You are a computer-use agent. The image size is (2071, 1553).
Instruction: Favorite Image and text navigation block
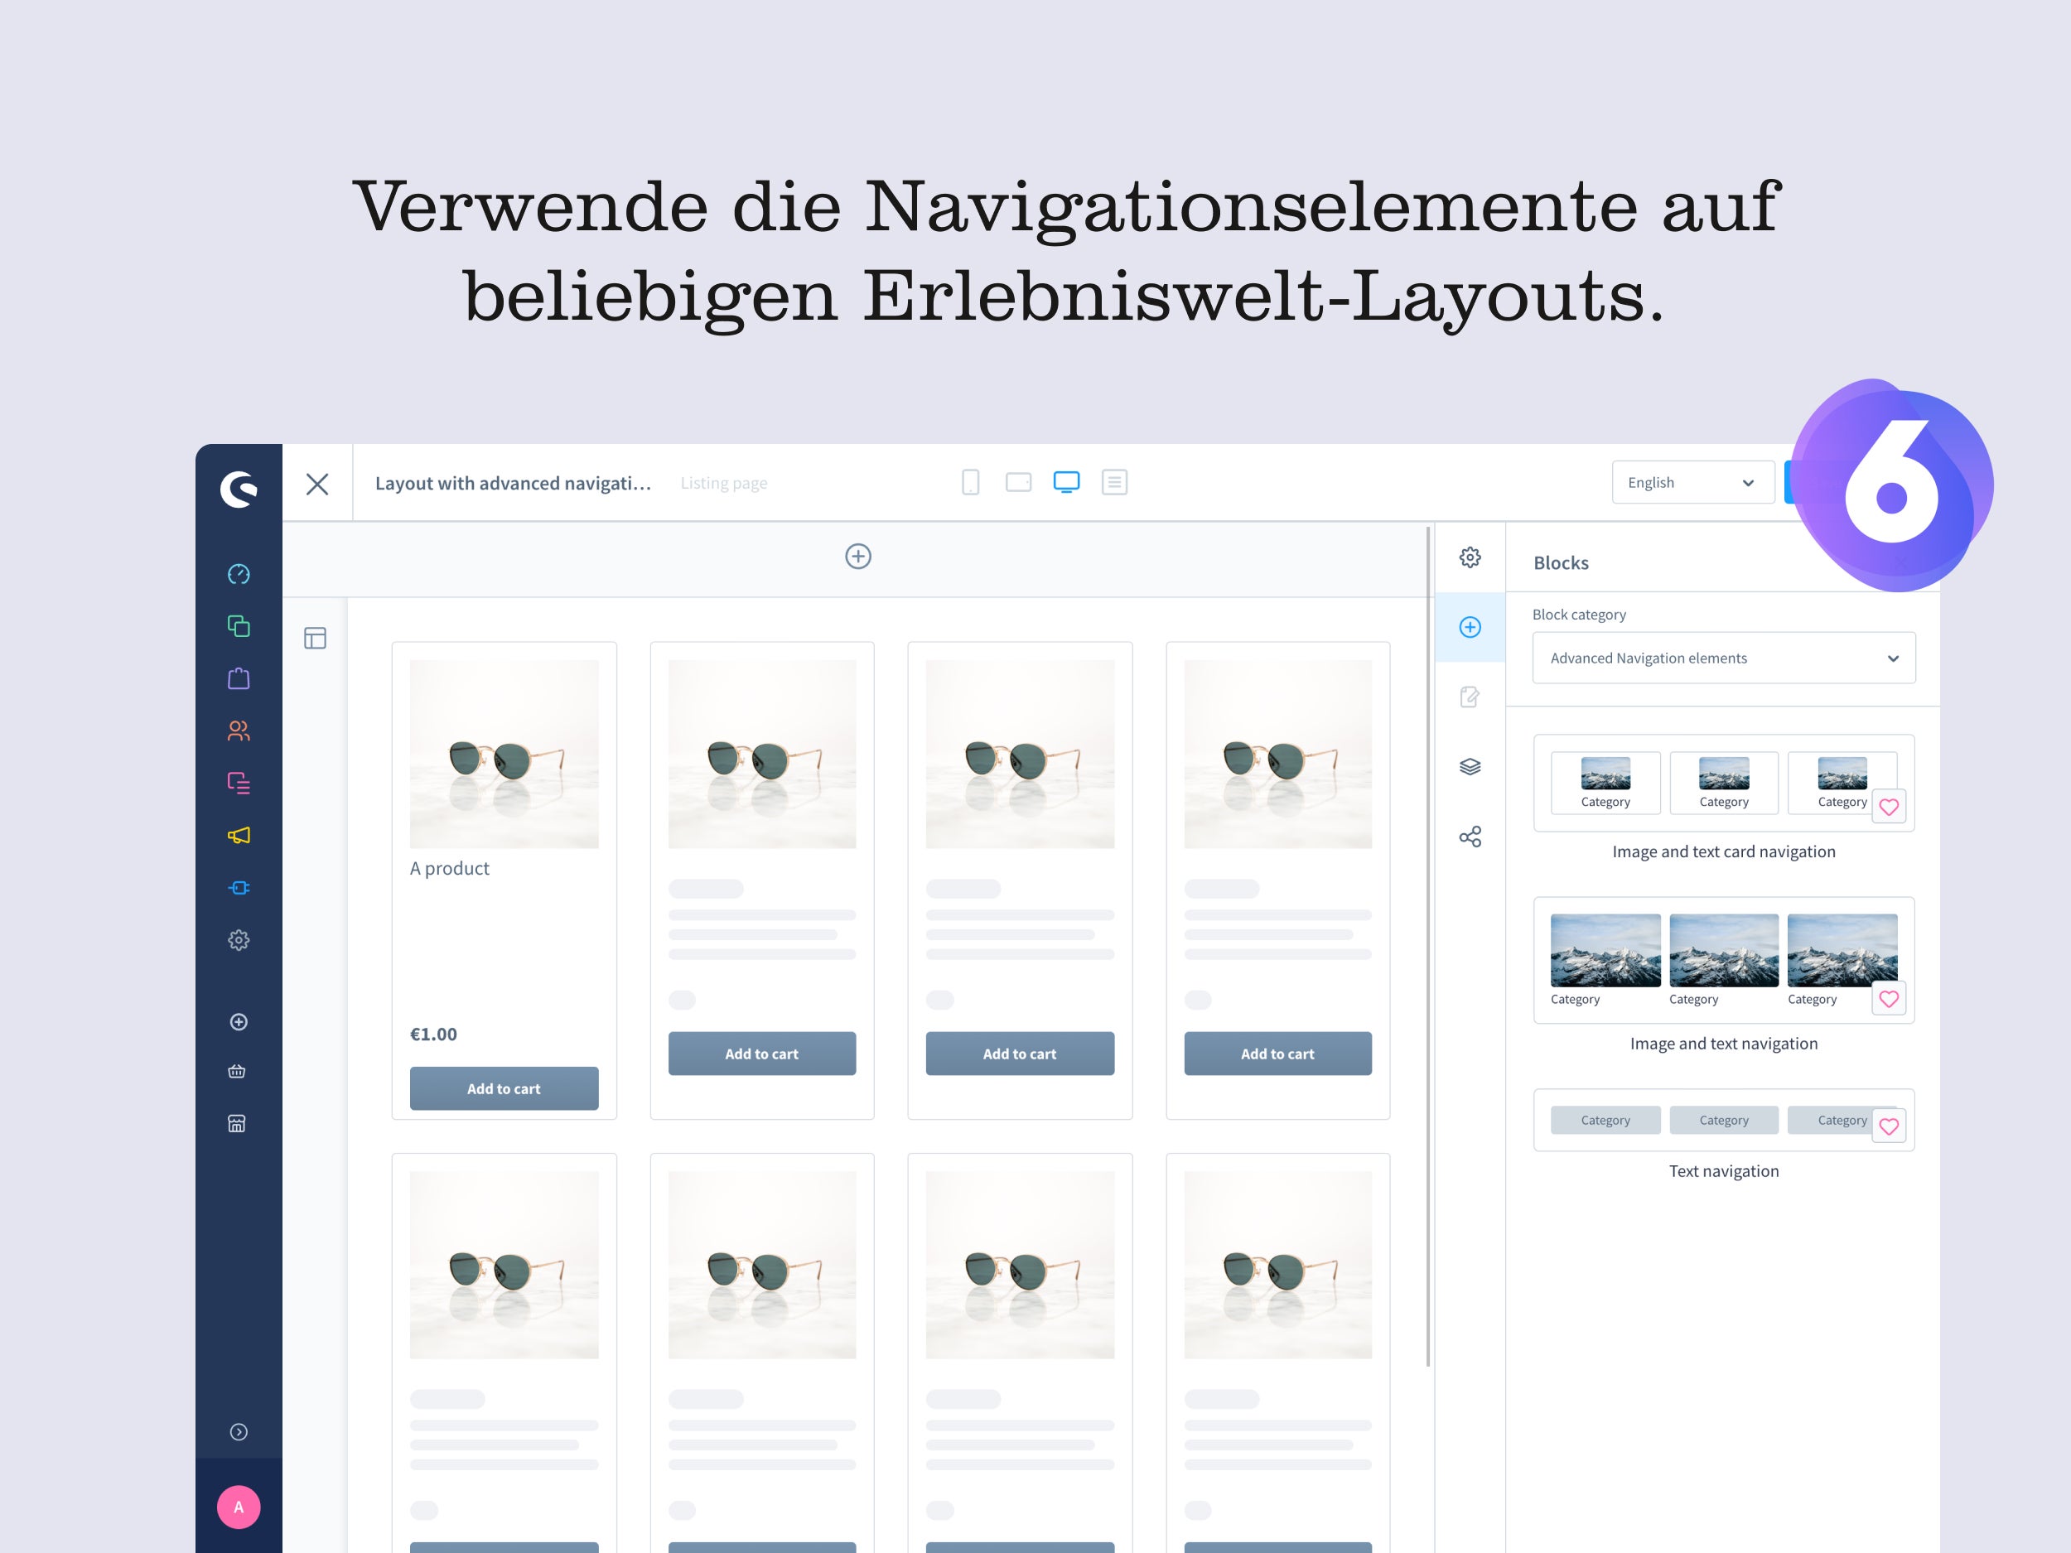tap(1890, 999)
